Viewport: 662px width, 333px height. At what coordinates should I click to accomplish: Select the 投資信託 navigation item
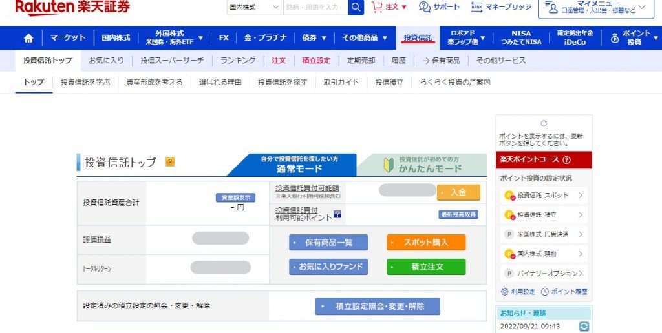click(418, 38)
